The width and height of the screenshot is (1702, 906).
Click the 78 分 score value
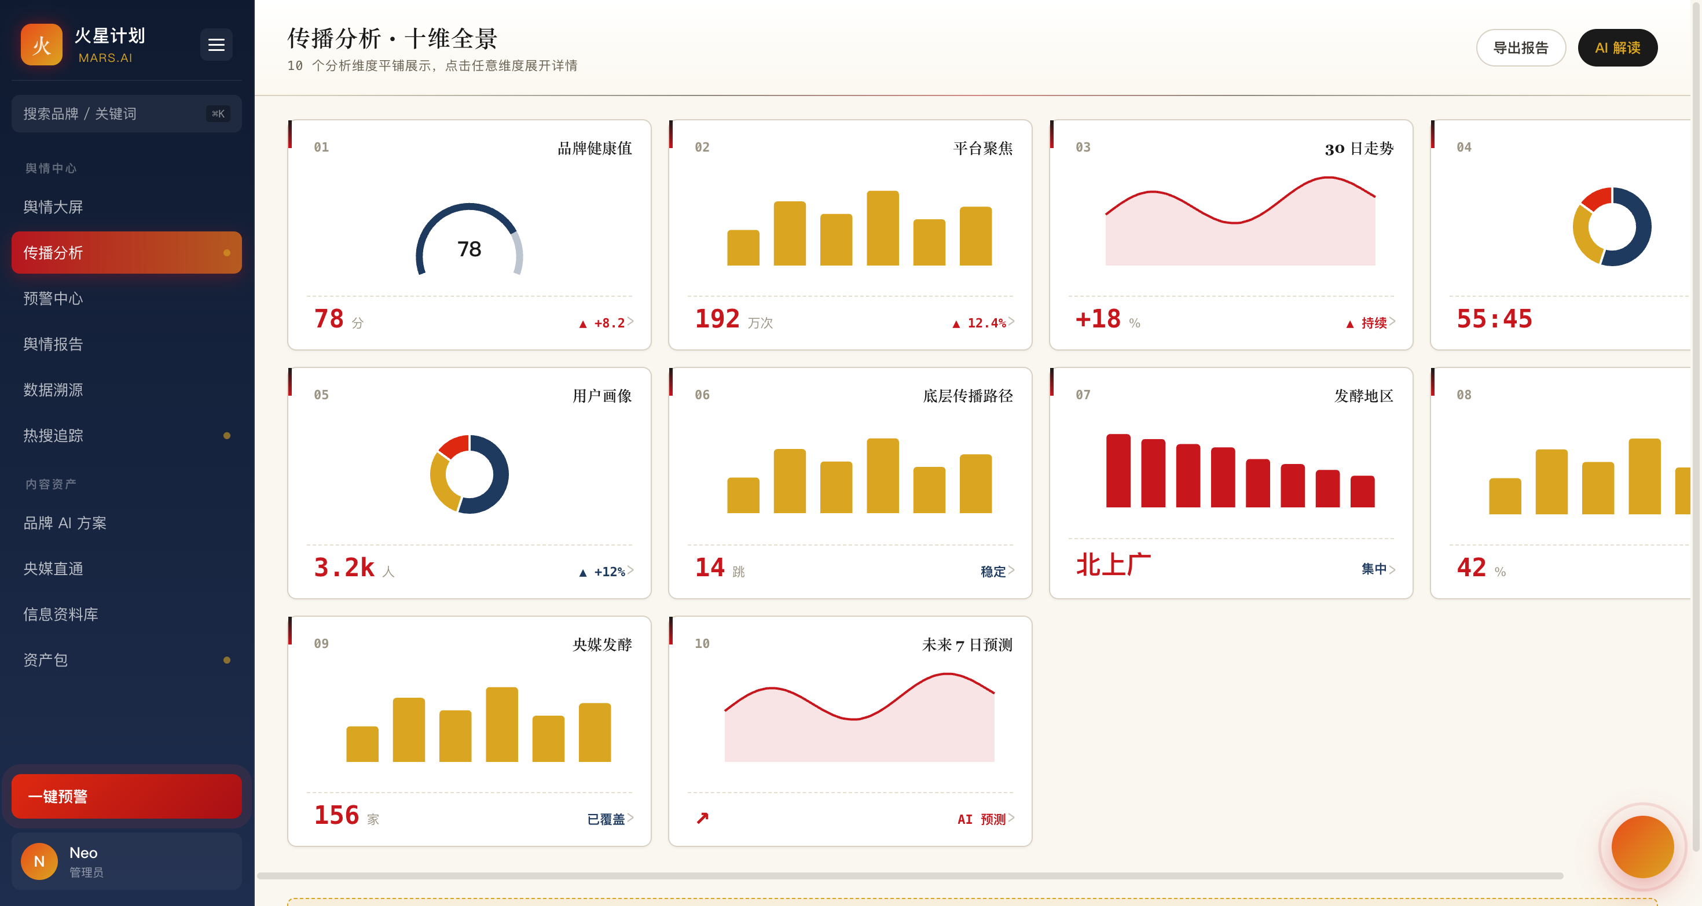(338, 319)
